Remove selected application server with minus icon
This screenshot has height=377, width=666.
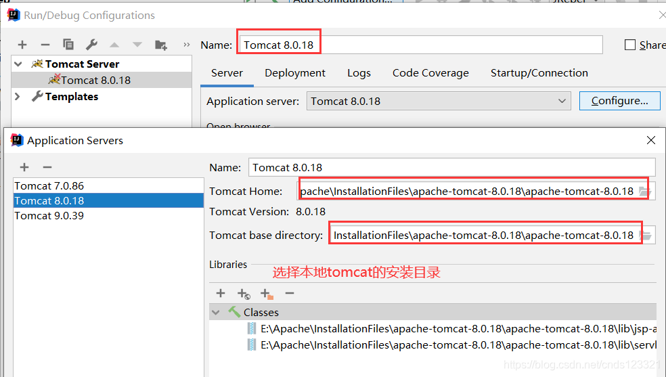click(47, 167)
